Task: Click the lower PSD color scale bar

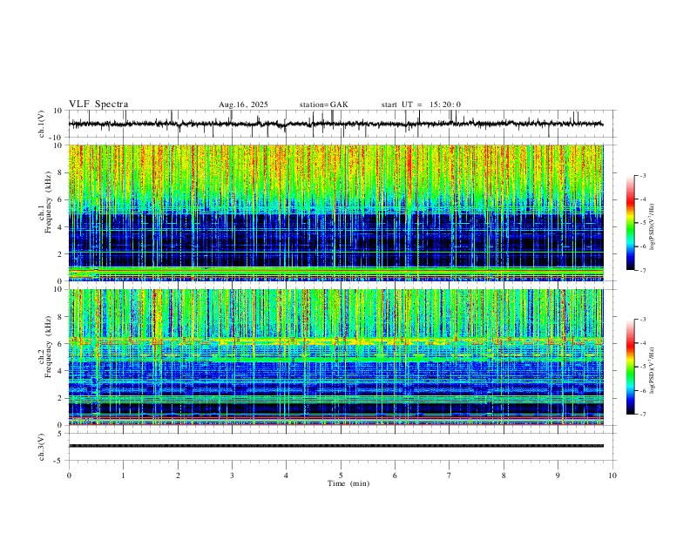Action: click(630, 367)
